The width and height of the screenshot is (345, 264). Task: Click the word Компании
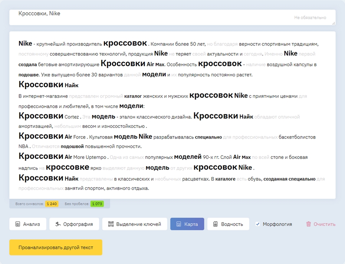(162, 44)
